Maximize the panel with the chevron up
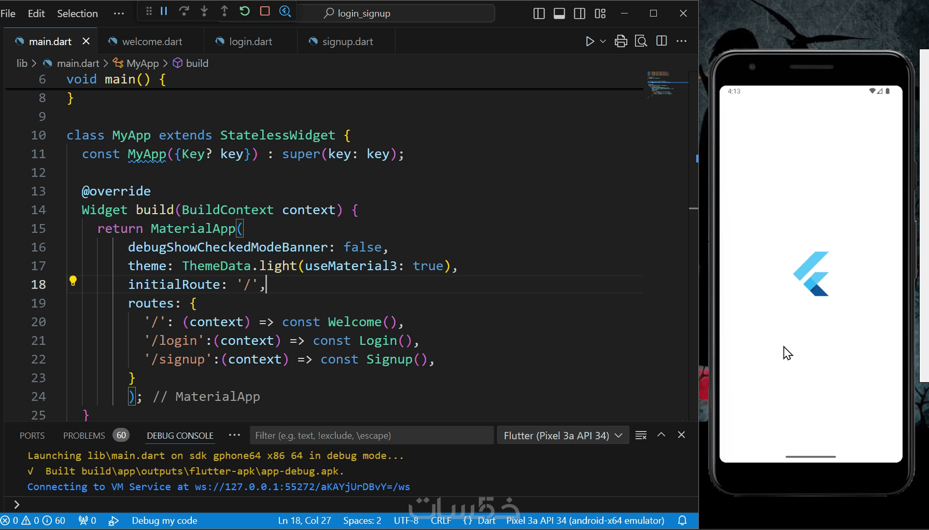The width and height of the screenshot is (929, 530). tap(661, 435)
